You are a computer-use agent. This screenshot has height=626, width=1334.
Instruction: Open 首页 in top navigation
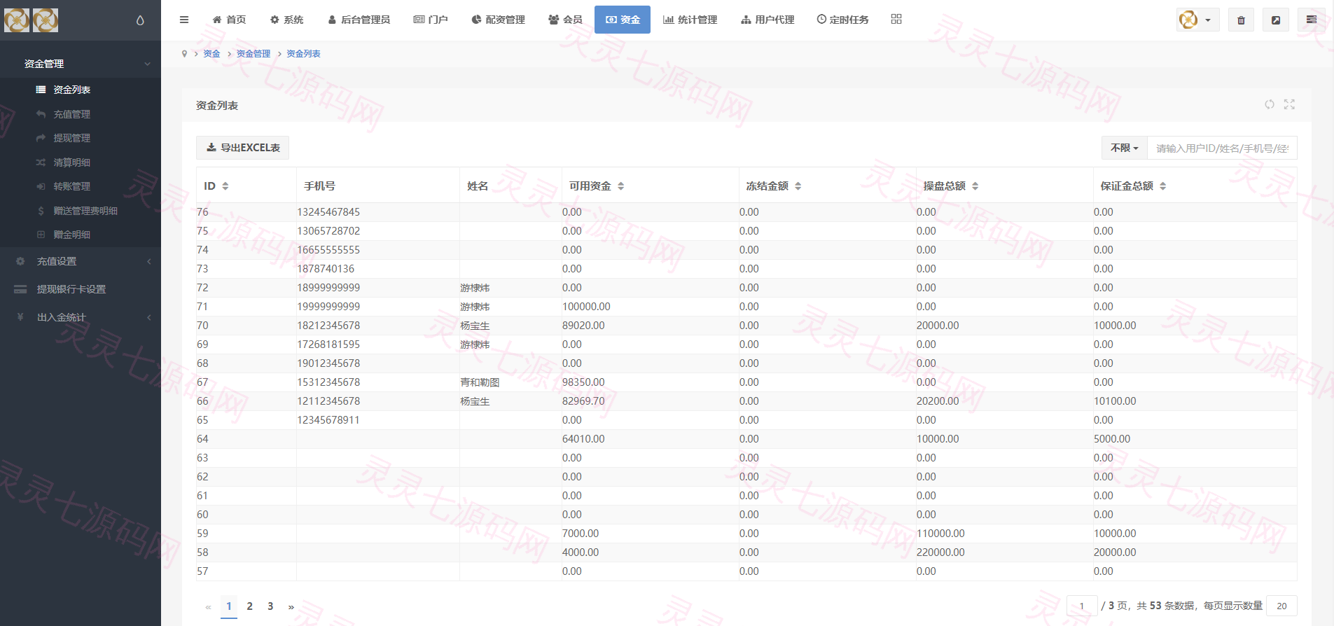(x=229, y=20)
